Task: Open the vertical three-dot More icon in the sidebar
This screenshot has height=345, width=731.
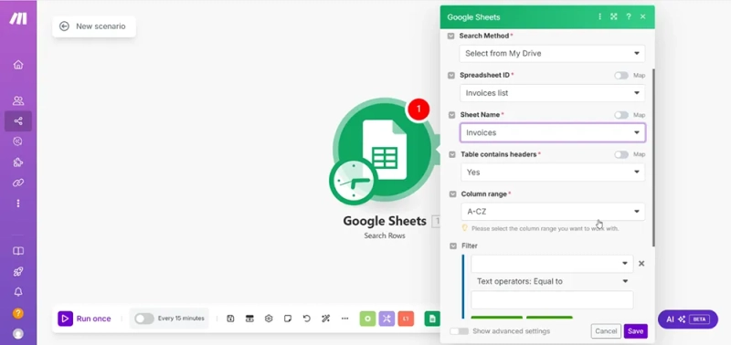Action: click(18, 204)
